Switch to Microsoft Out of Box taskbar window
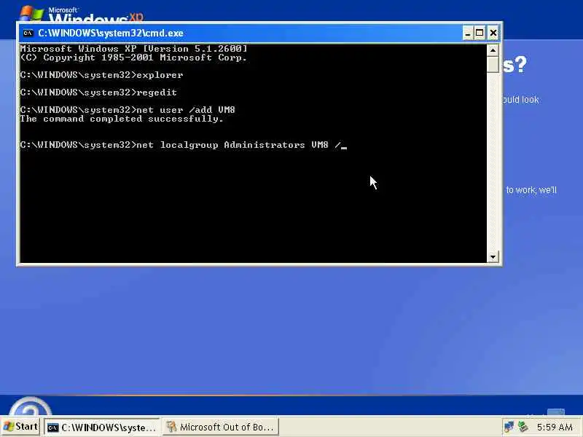Image resolution: width=583 pixels, height=437 pixels. (220, 427)
